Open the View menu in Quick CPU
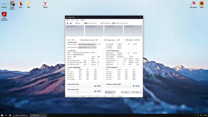Viewport: 208px width, 117px height. pos(73,20)
